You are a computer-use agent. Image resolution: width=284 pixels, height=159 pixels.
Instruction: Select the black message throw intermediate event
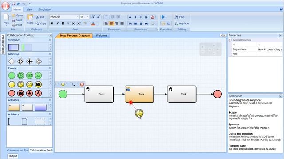tap(39, 84)
